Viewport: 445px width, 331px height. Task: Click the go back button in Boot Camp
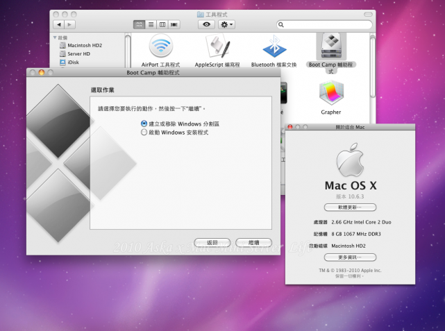tap(212, 242)
